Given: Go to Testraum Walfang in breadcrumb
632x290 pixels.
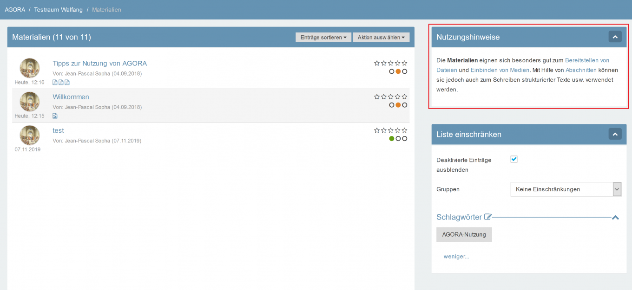Looking at the screenshot, I should [x=58, y=10].
